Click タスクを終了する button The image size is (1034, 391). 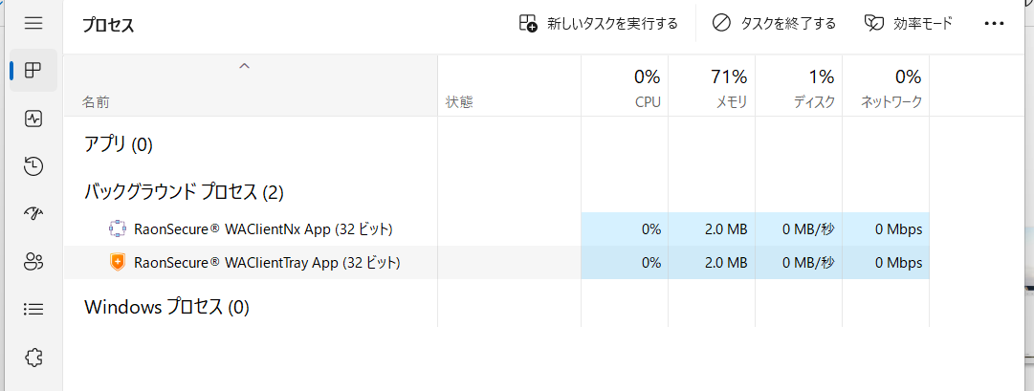point(775,24)
